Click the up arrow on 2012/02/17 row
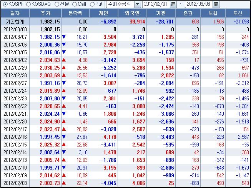 64,129
